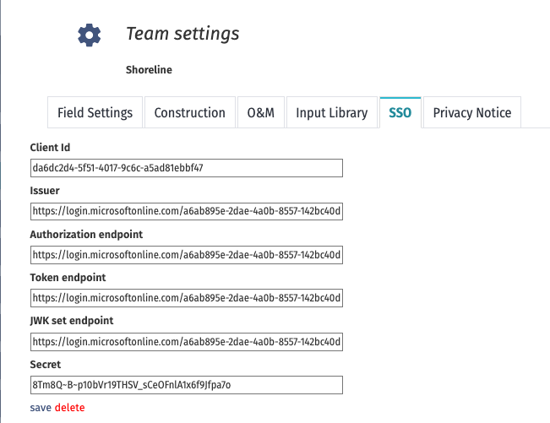Click the JWK set endpoint label
The width and height of the screenshot is (550, 423).
pyautogui.click(x=72, y=321)
